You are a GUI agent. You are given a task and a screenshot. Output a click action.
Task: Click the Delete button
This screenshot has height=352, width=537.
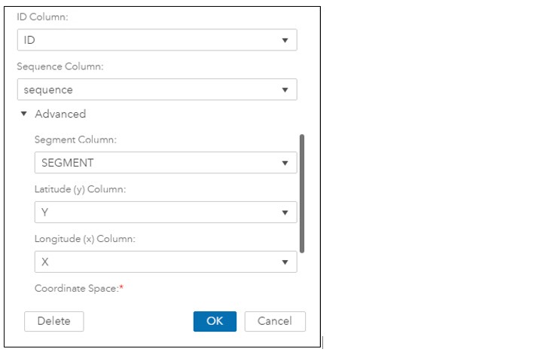(x=54, y=322)
